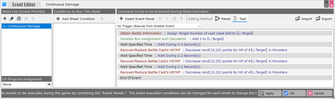Click Insert Event Panel button

tap(137, 19)
